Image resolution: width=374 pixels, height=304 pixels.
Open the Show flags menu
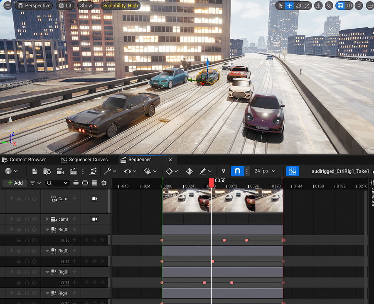click(86, 5)
